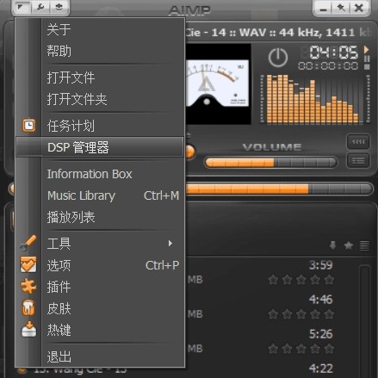This screenshot has height=378, width=378.
Task: Click the options checkmark icon
Action: coord(28,264)
